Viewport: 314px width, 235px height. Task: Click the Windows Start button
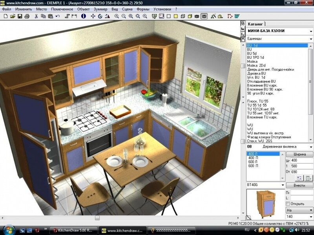pyautogui.click(x=9, y=230)
